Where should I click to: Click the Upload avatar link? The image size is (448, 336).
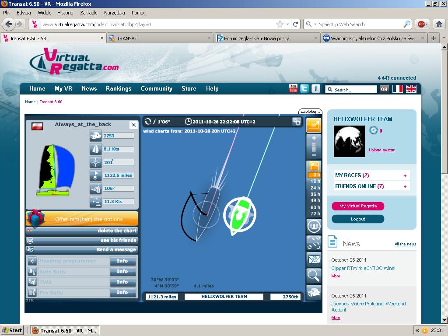click(381, 150)
